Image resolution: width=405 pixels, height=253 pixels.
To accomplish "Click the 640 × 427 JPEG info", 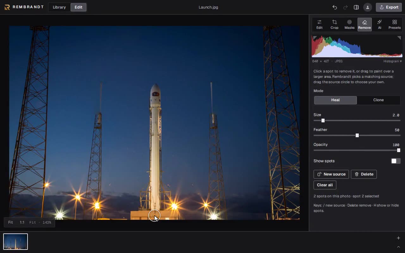I will coord(327,61).
